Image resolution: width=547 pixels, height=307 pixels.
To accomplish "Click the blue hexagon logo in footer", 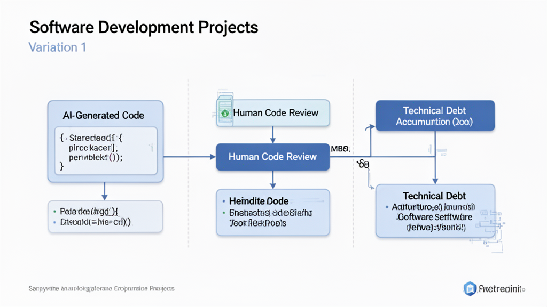I will click(470, 288).
